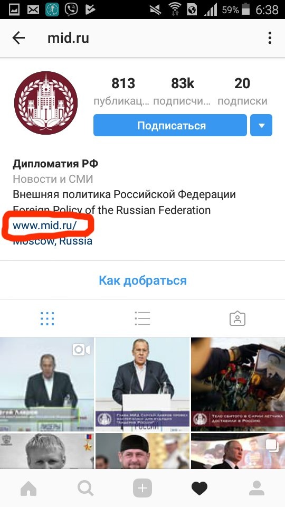Screen dimensions: 285x507
Task: Tap the back arrow icon
Action: click(18, 38)
